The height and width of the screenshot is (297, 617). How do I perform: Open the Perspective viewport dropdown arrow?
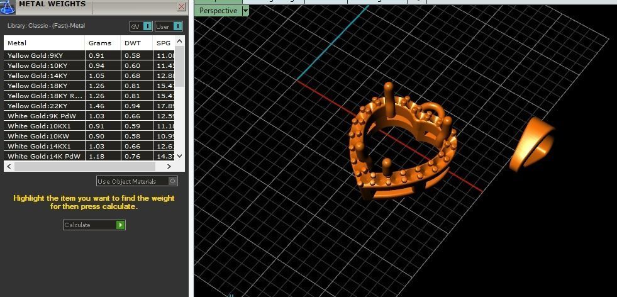tap(245, 11)
